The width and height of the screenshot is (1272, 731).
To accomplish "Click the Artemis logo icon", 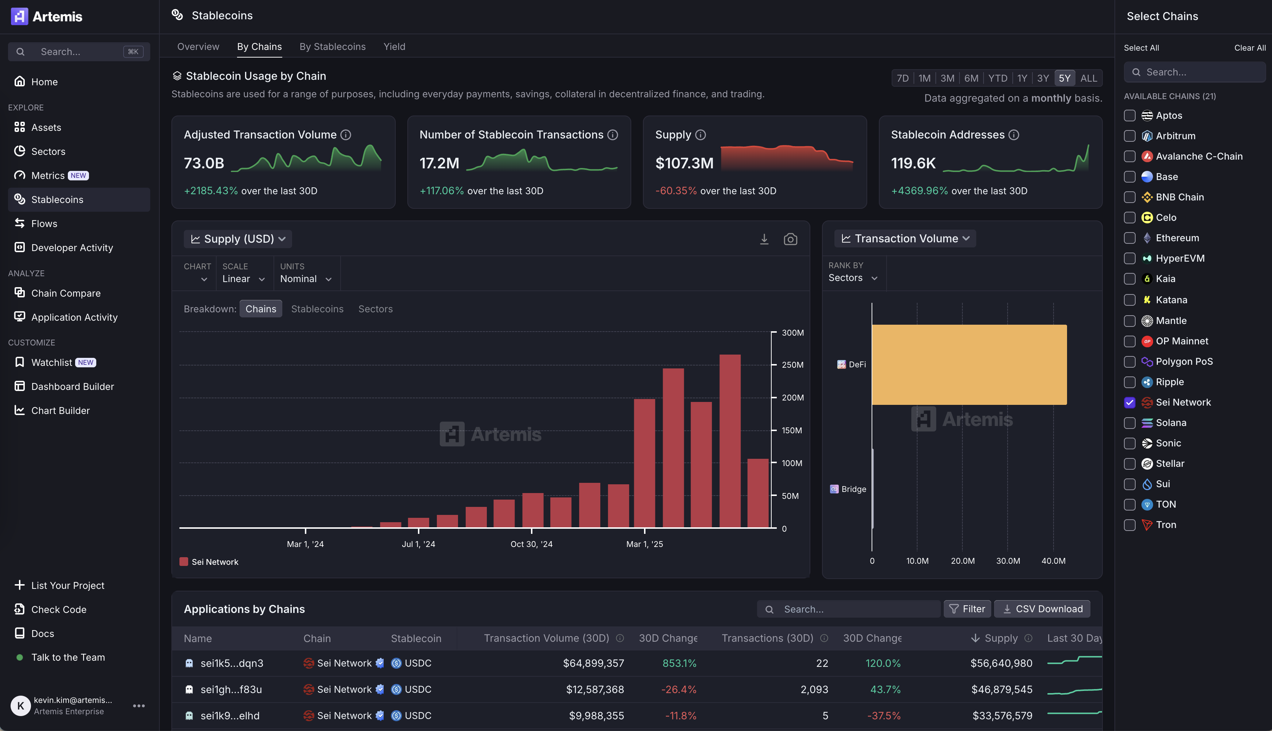I will 20,16.
